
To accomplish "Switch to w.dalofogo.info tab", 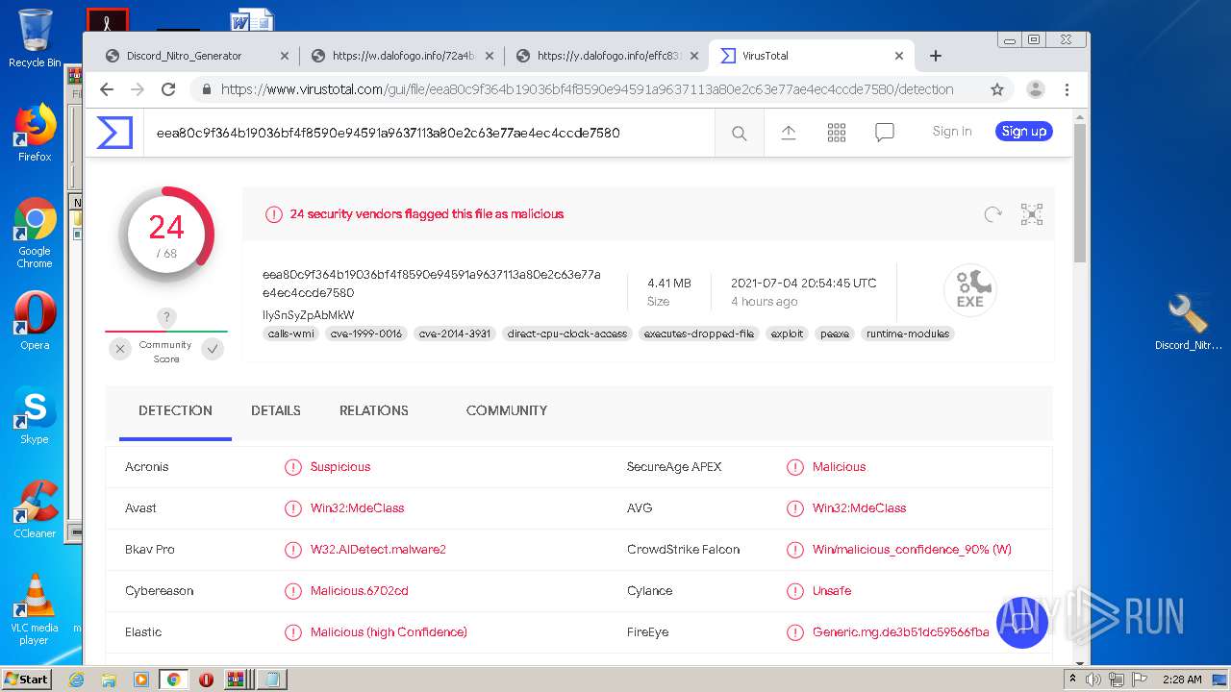I will [x=404, y=56].
